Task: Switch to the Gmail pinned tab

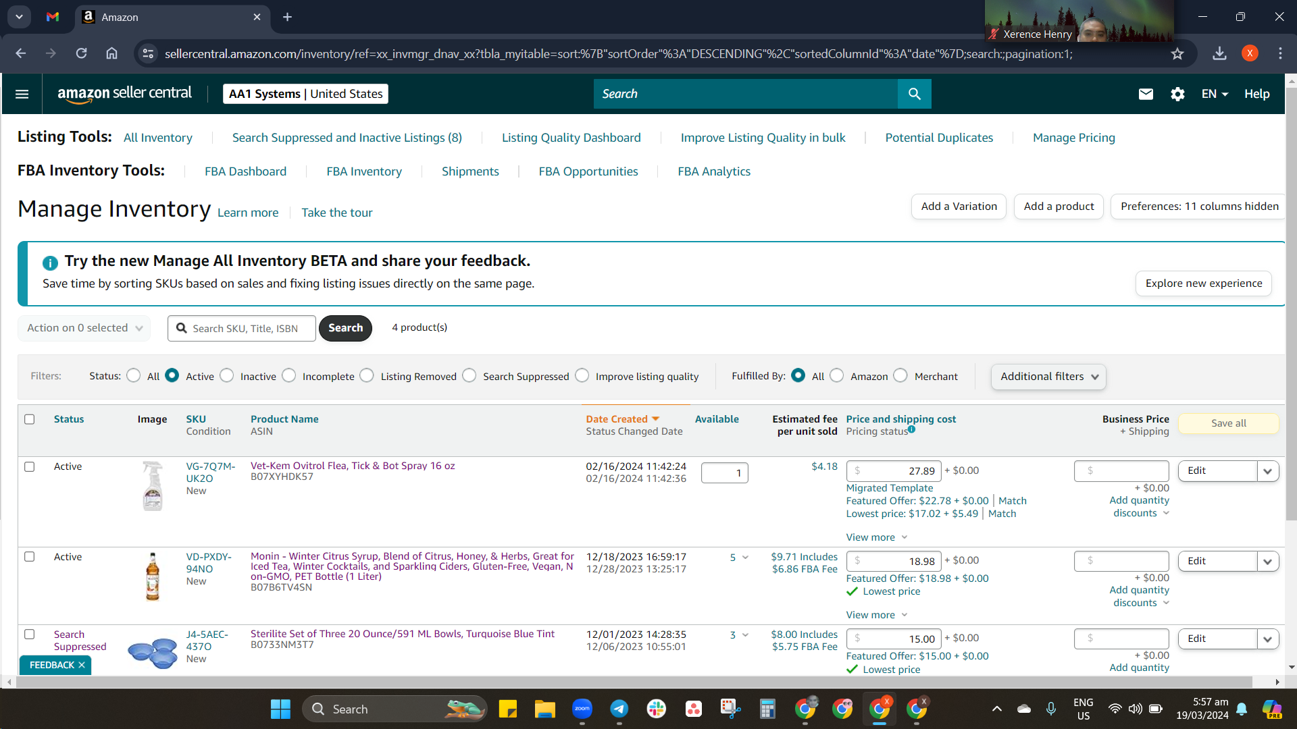Action: click(53, 17)
